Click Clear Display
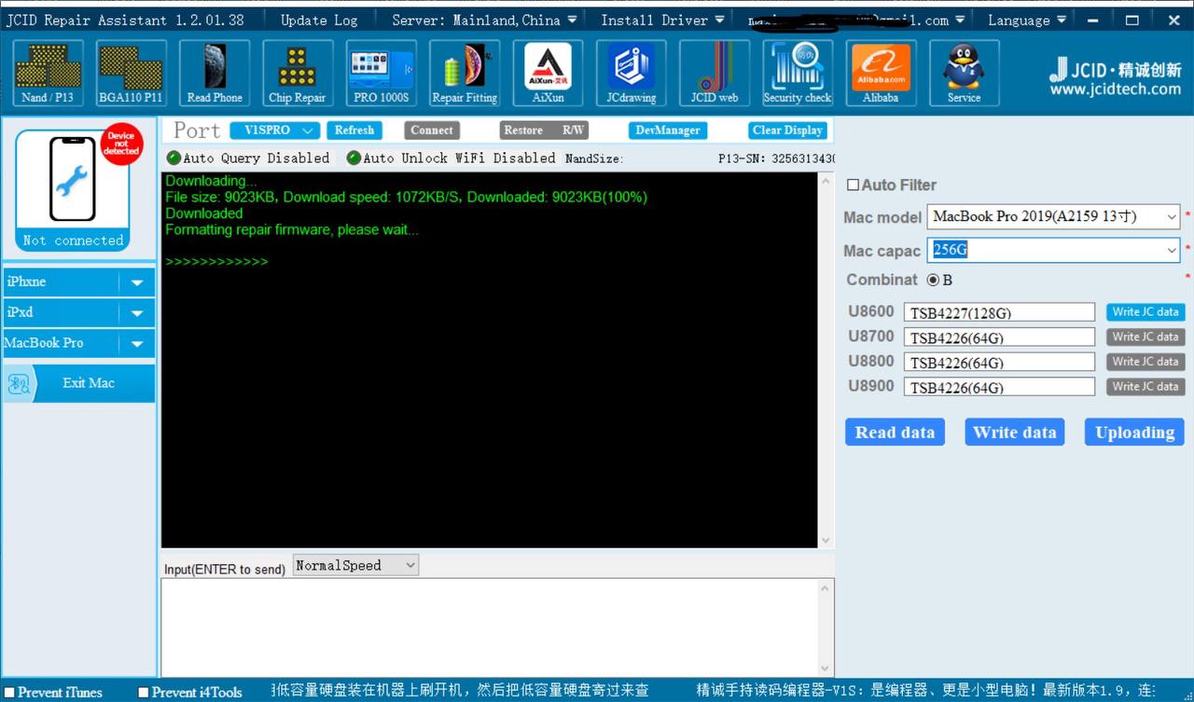Image resolution: width=1194 pixels, height=702 pixels. click(787, 131)
